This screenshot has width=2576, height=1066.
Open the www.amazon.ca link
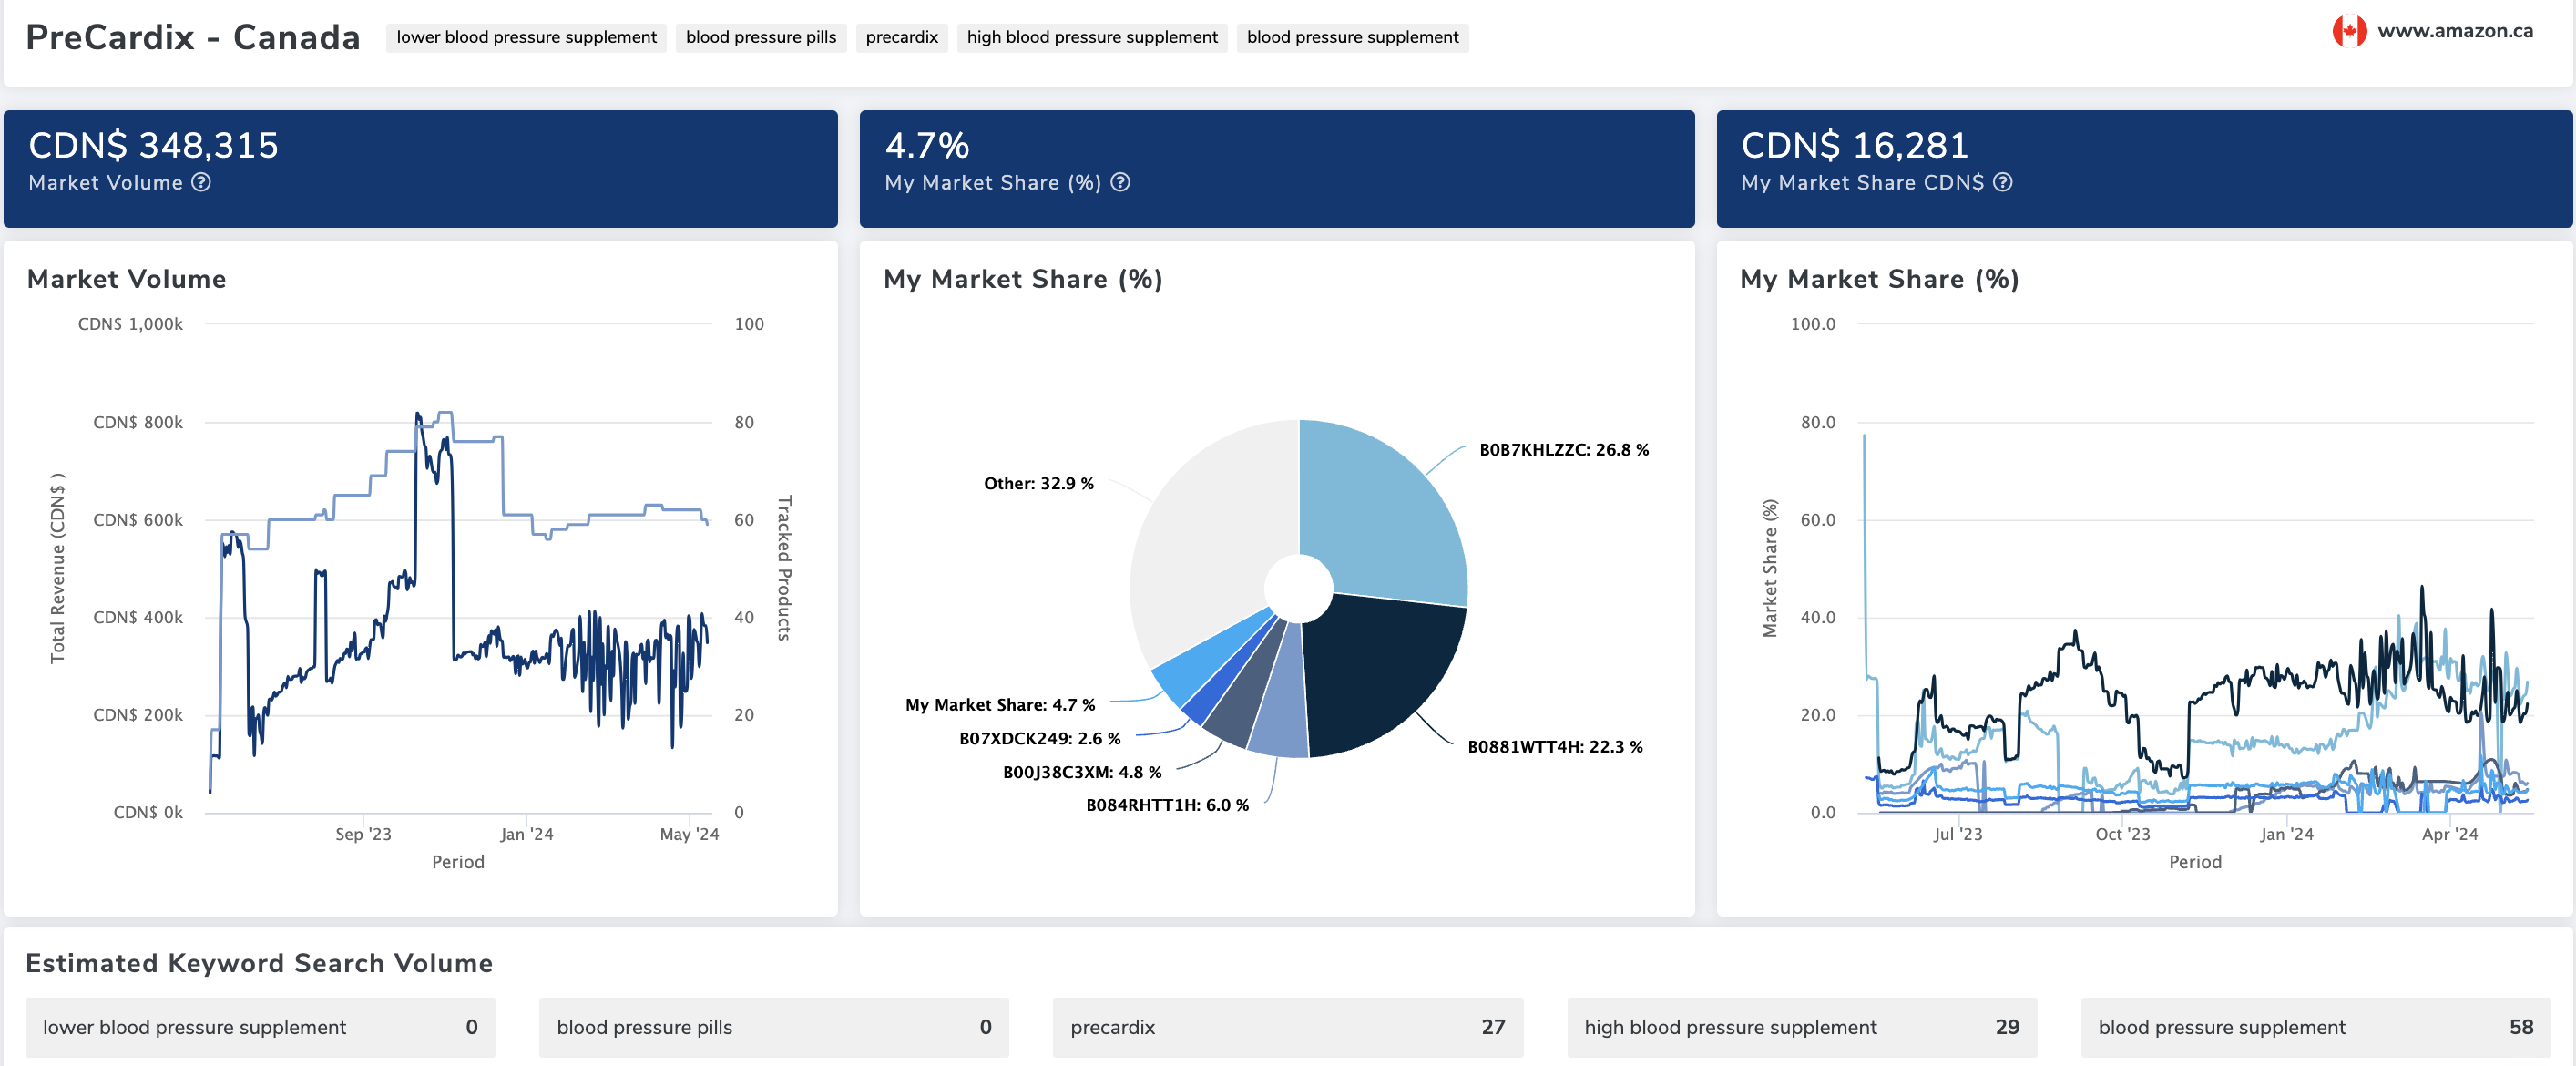tap(2454, 31)
